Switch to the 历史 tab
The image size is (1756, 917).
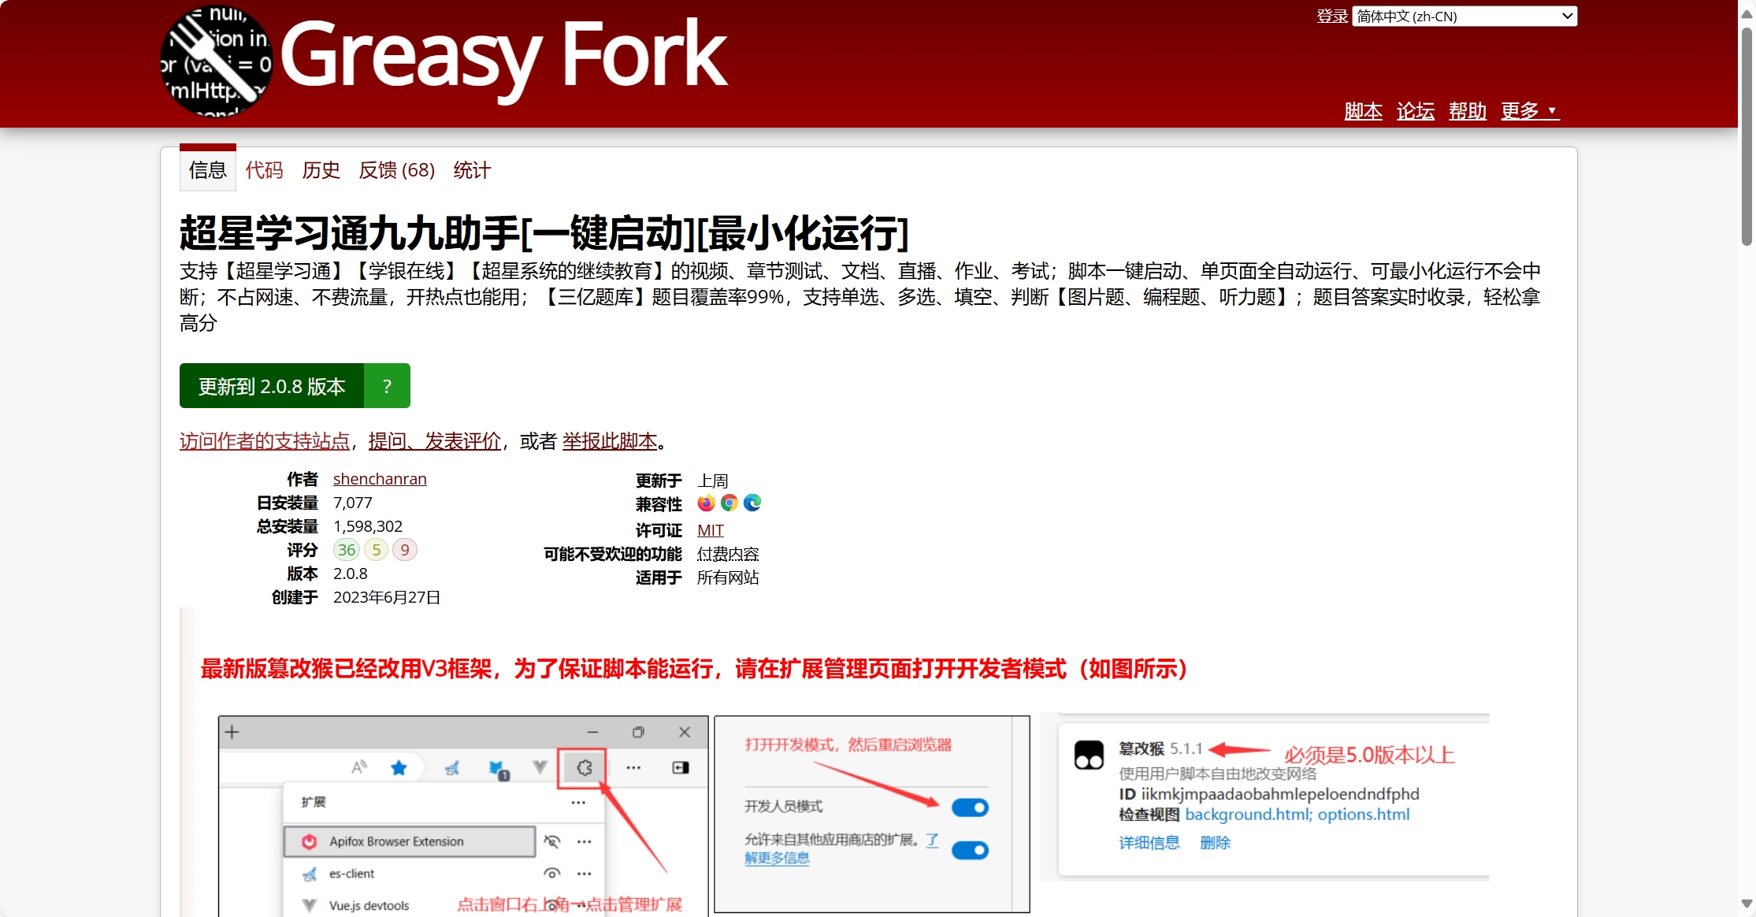coord(321,170)
